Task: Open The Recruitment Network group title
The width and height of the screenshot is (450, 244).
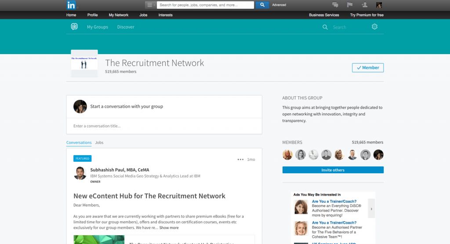Action: pos(154,63)
